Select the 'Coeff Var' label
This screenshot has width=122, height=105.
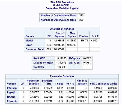click(x=39, y=67)
